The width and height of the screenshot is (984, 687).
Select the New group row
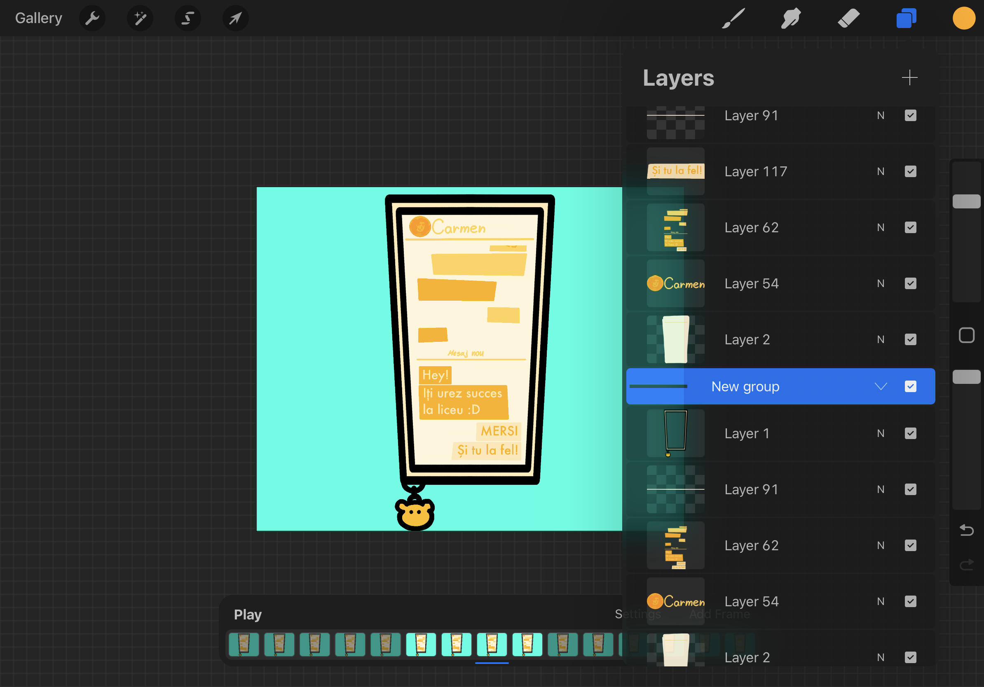click(x=780, y=386)
